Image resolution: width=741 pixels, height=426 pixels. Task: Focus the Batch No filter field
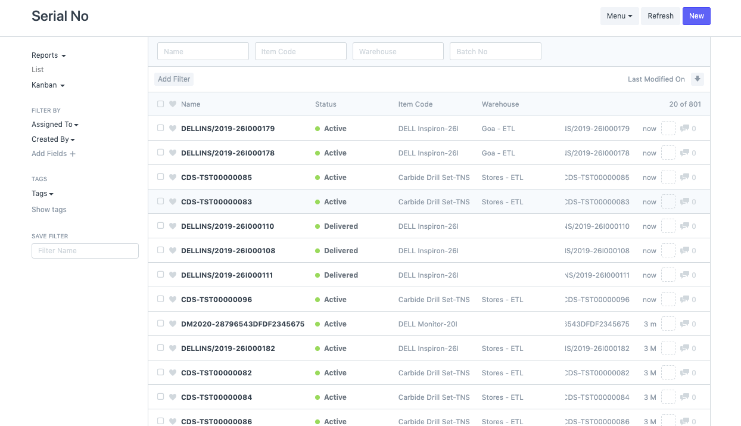click(496, 51)
